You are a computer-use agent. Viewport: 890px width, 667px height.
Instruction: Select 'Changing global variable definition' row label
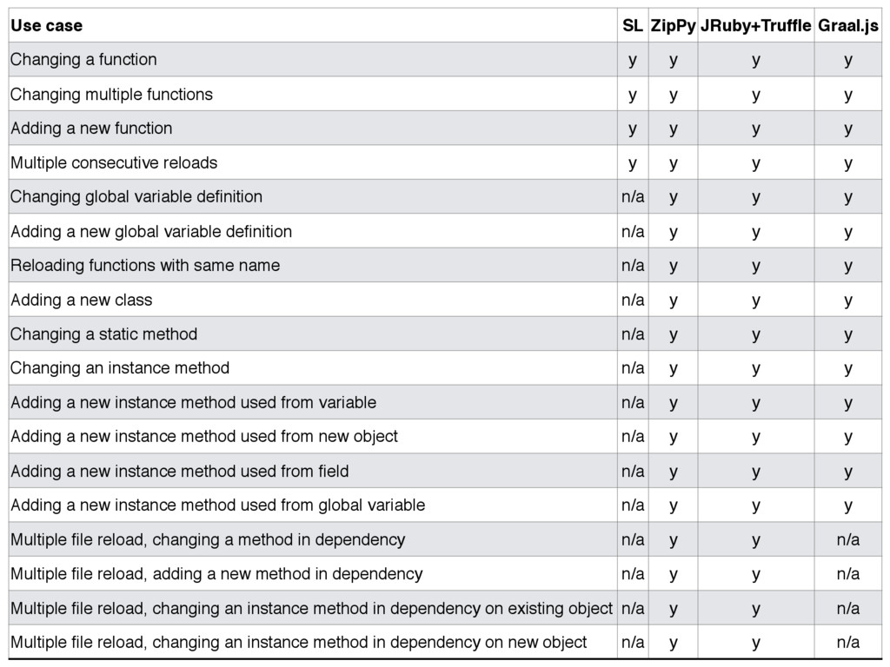(x=136, y=197)
